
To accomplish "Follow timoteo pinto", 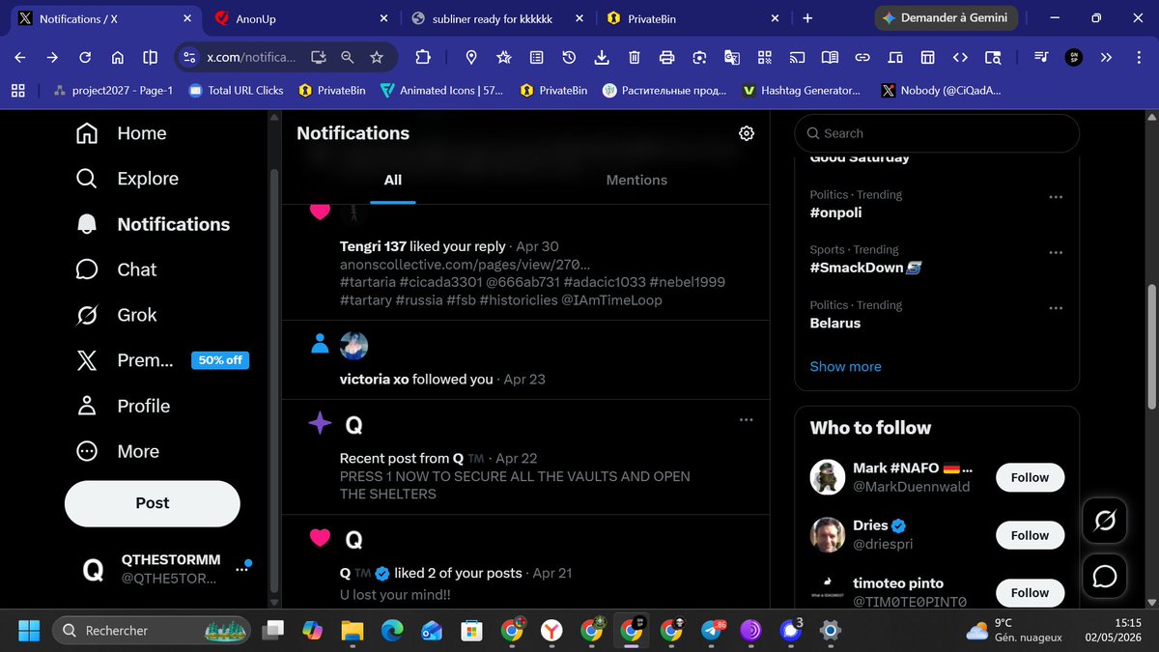I will tap(1030, 592).
